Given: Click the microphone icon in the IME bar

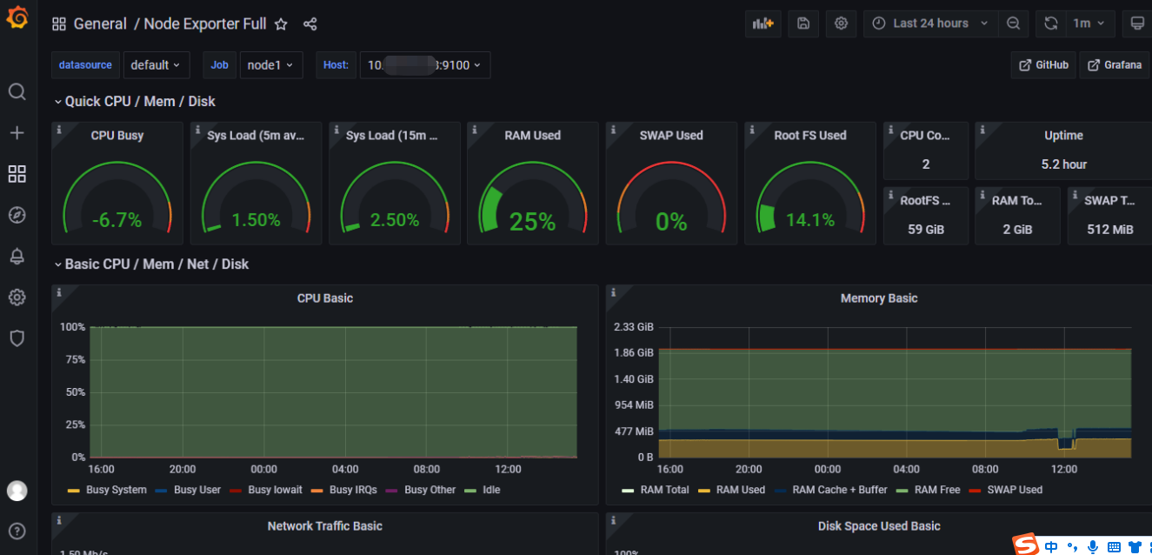Looking at the screenshot, I should point(1093,546).
